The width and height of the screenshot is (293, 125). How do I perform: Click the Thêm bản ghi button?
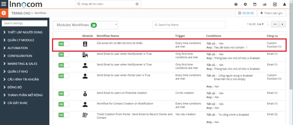click(271, 13)
